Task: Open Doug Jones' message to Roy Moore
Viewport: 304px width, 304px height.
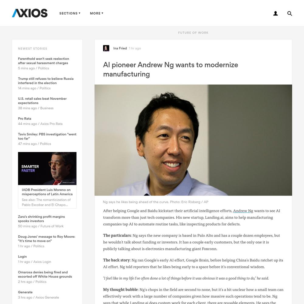Action: 47,239
